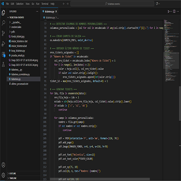
Task: Open the run options dropdown arrow
Action: [171, 11]
